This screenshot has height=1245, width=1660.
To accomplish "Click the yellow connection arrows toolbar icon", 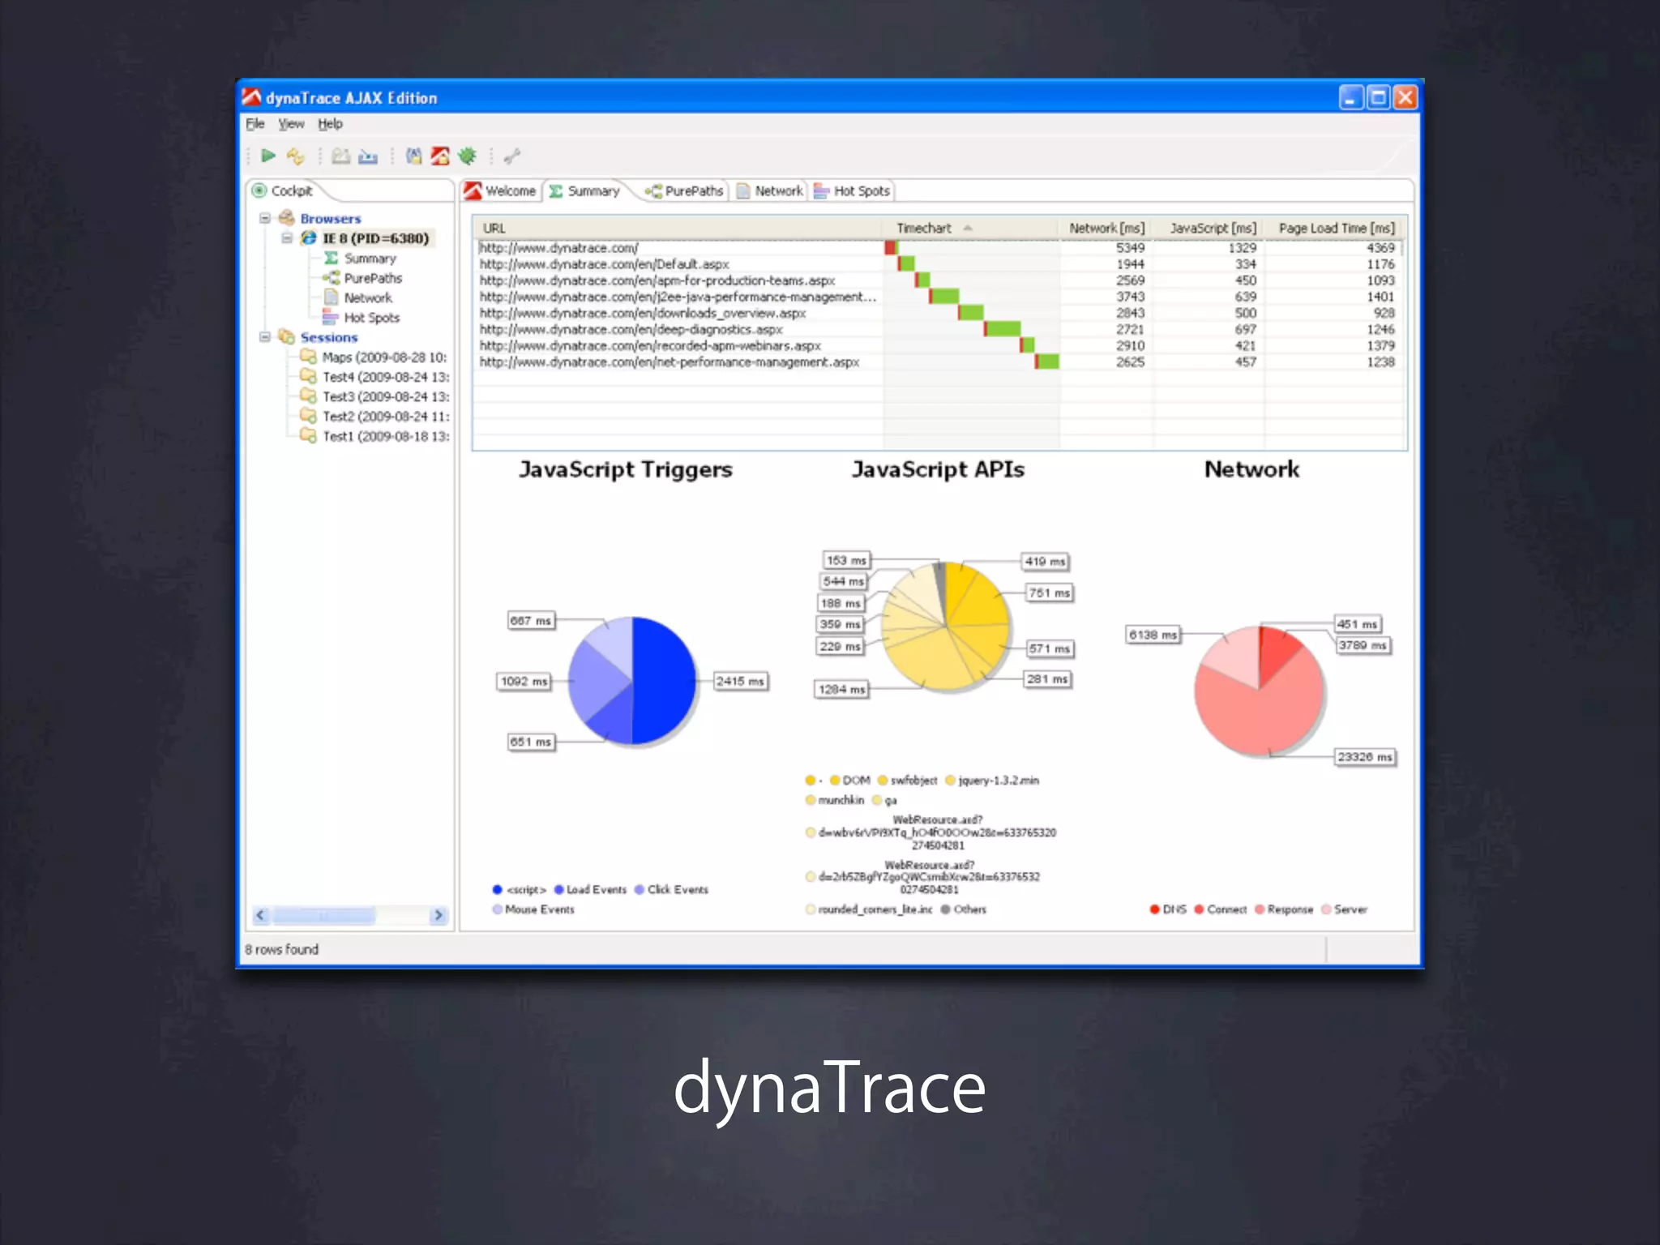I will 296,156.
